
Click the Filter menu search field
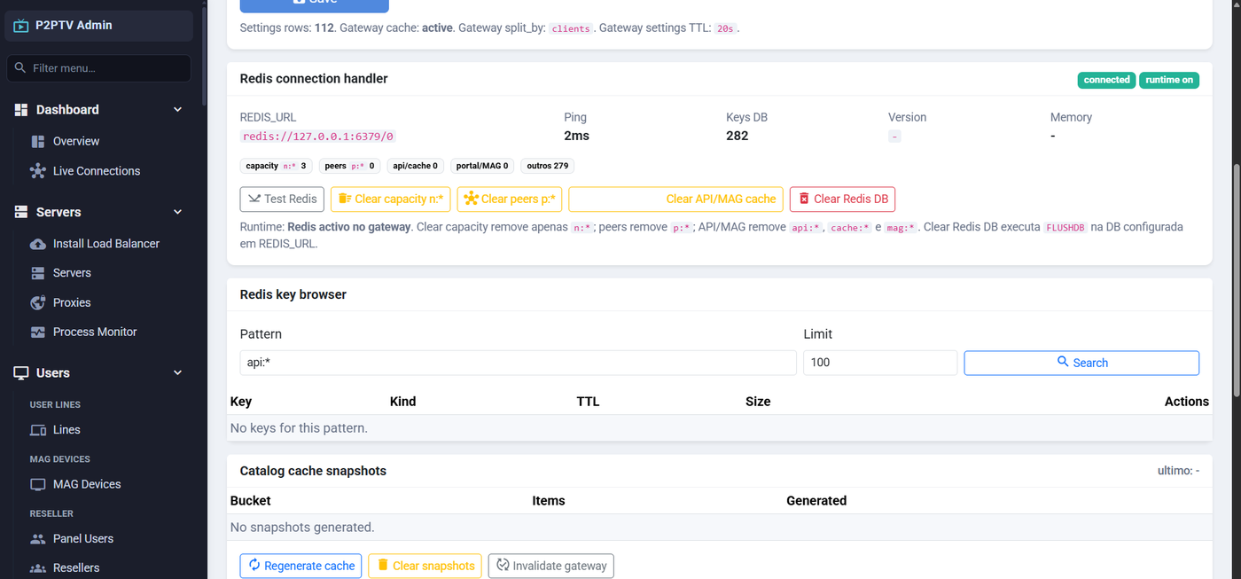point(98,68)
